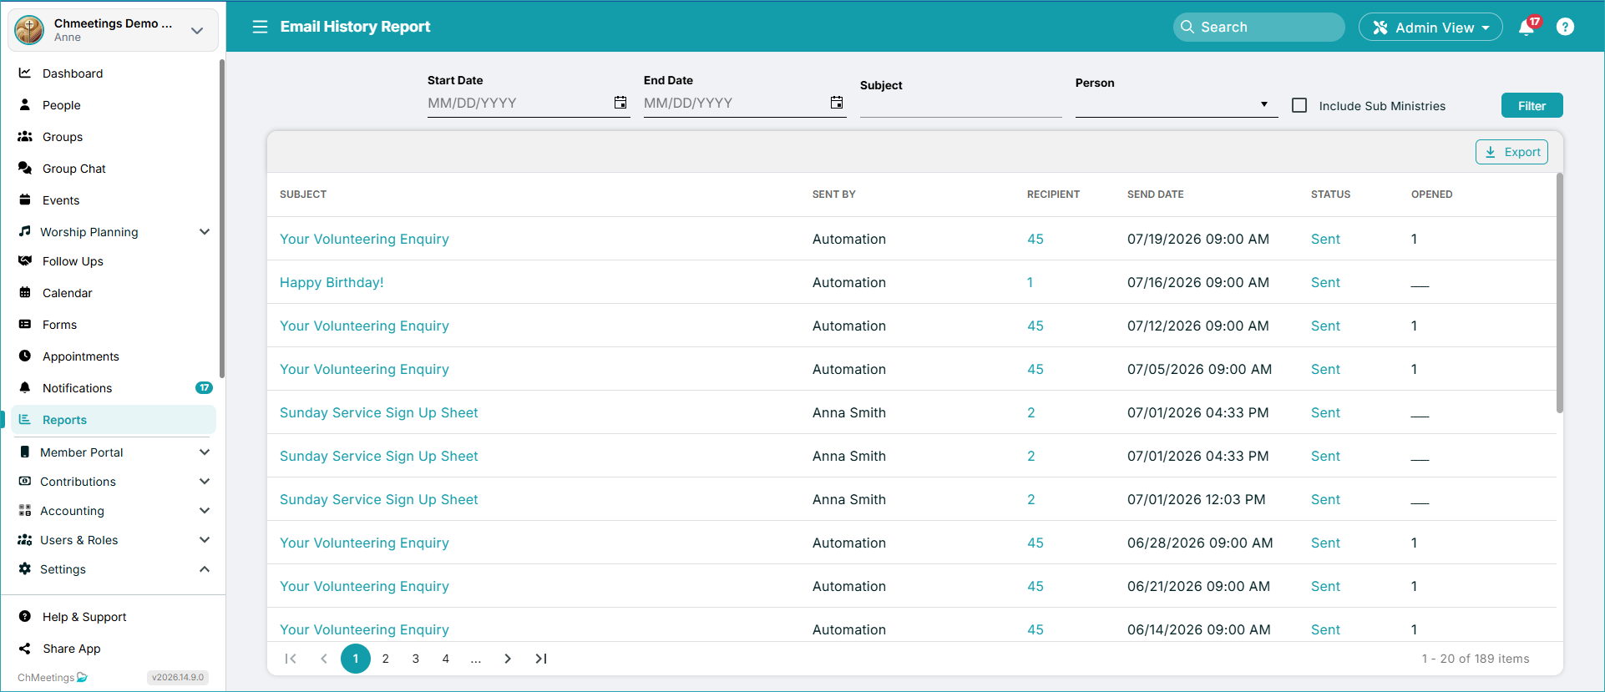This screenshot has height=692, width=1605.
Task: Toggle the hamburger menu icon
Action: pos(260,27)
